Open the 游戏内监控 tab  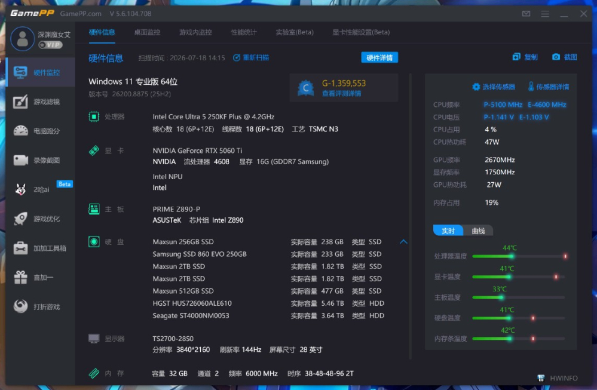click(195, 32)
